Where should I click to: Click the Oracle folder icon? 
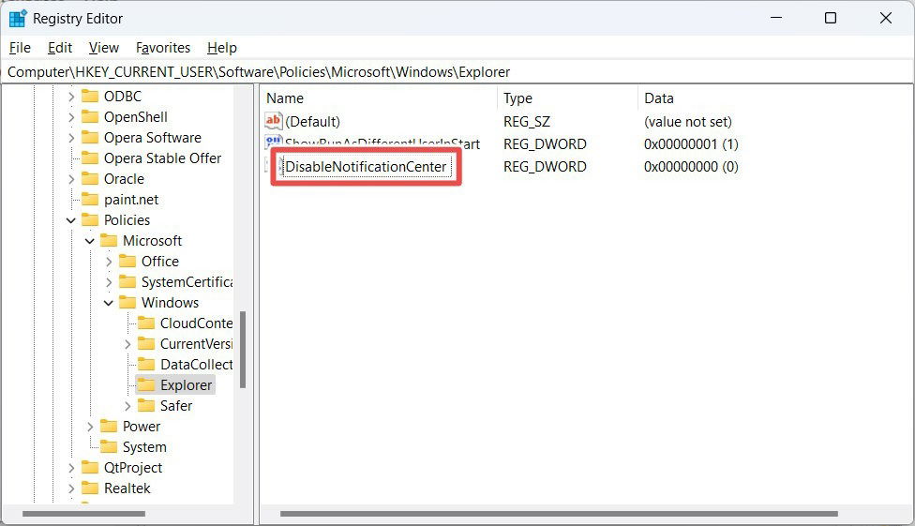coord(90,179)
